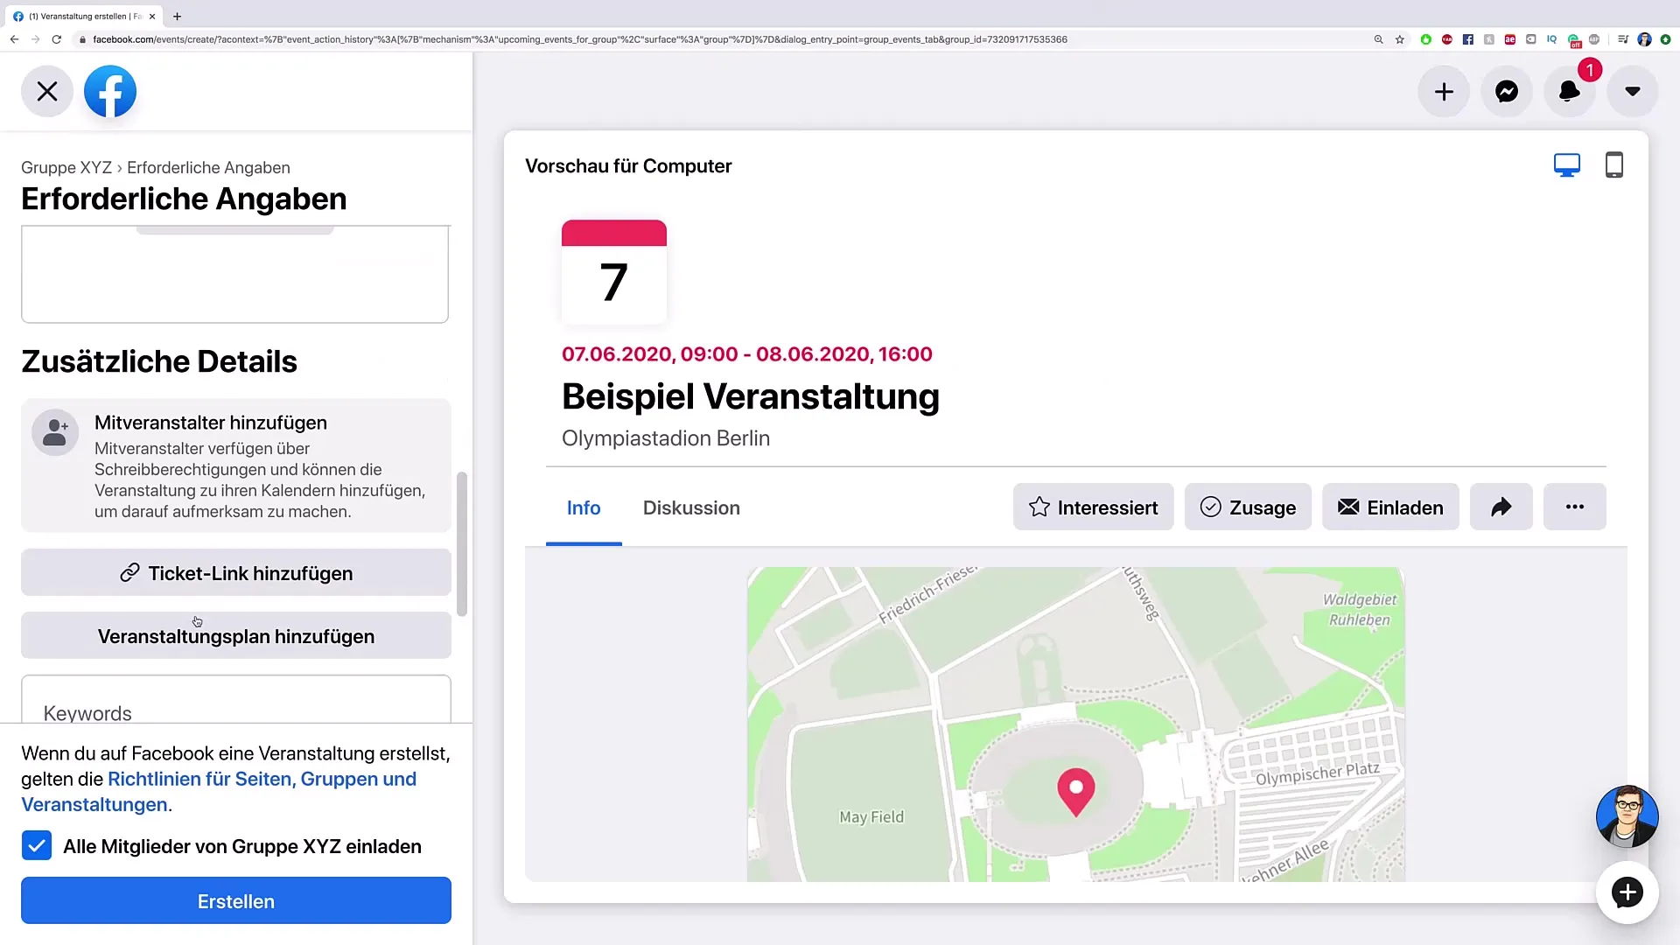Viewport: 1680px width, 945px height.
Task: Switch to mobile preview view
Action: point(1614,165)
